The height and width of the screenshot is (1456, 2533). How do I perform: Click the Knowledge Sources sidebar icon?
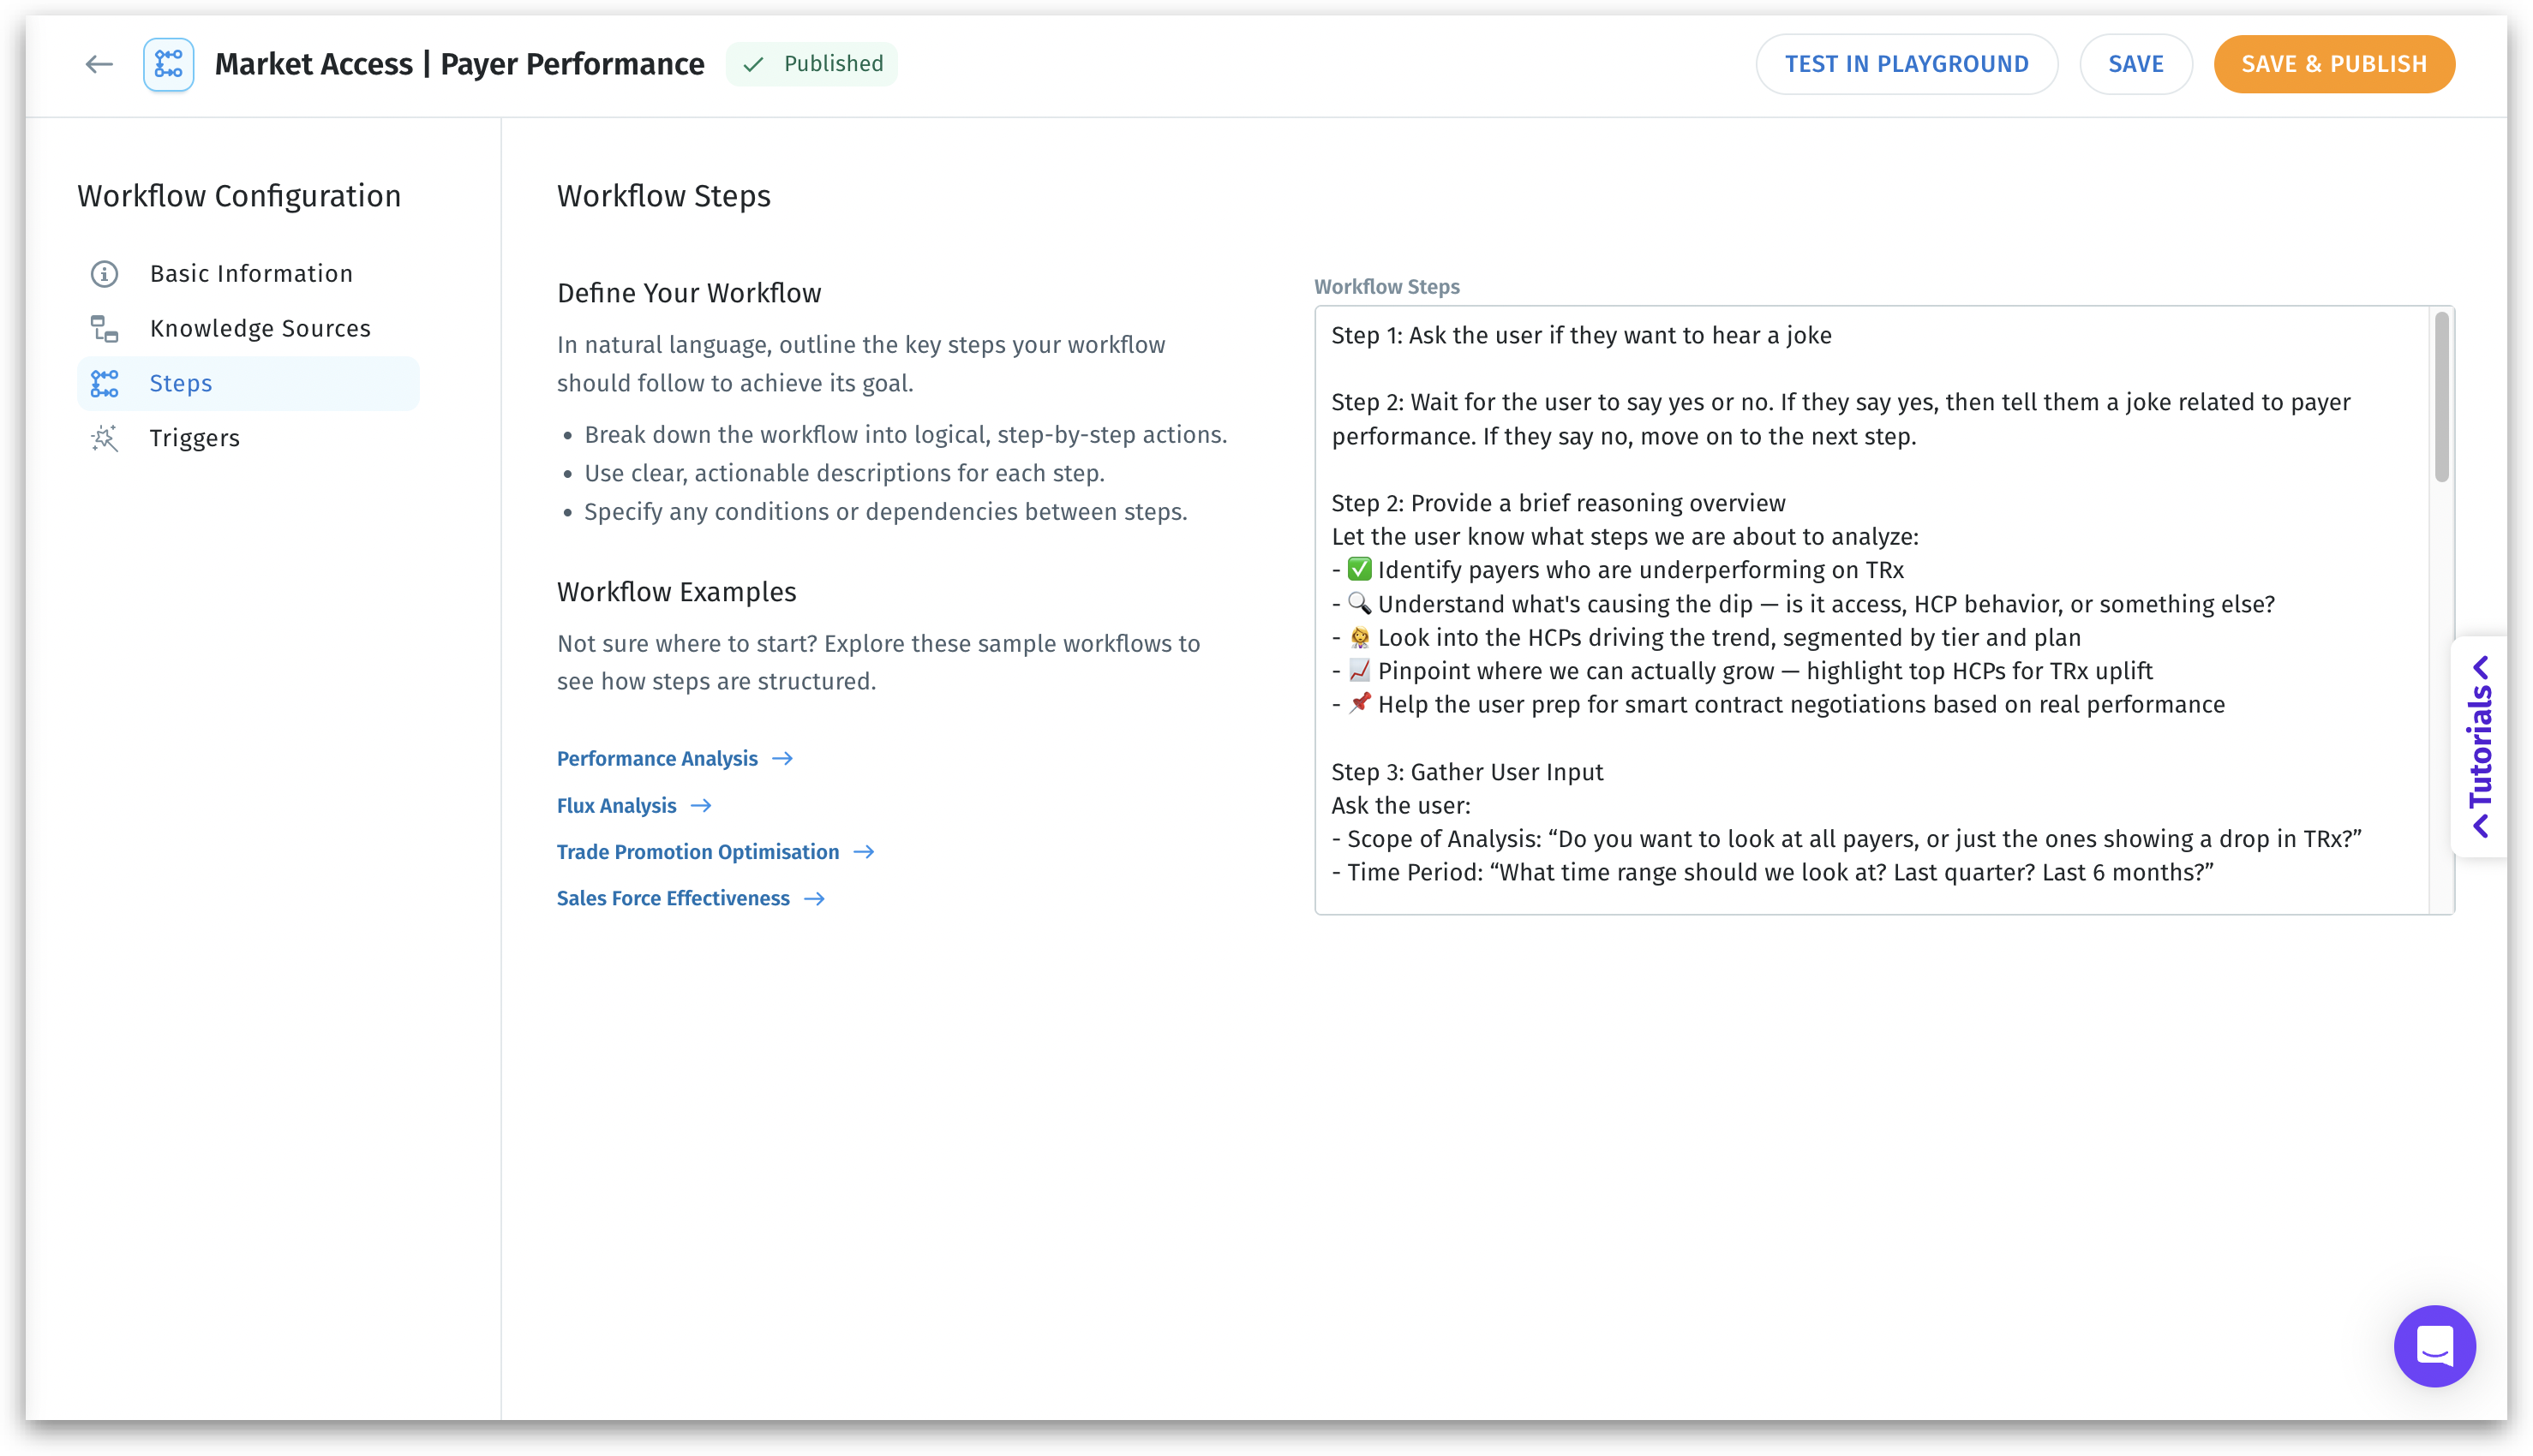pyautogui.click(x=104, y=329)
